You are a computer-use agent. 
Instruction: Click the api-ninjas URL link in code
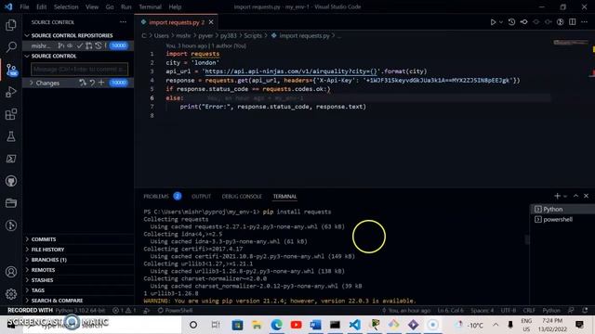point(291,71)
